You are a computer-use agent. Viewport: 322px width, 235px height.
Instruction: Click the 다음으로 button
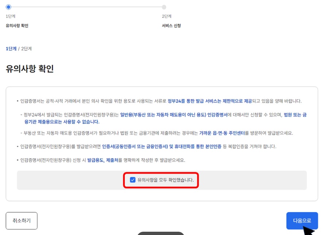(302, 221)
